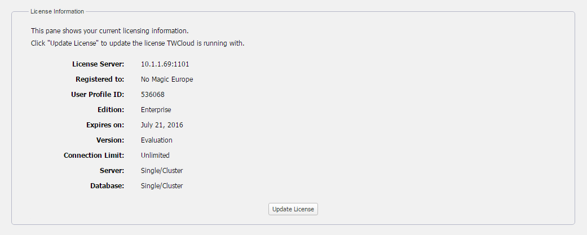Click the Evaluation version value
587x235 pixels.
pos(157,140)
